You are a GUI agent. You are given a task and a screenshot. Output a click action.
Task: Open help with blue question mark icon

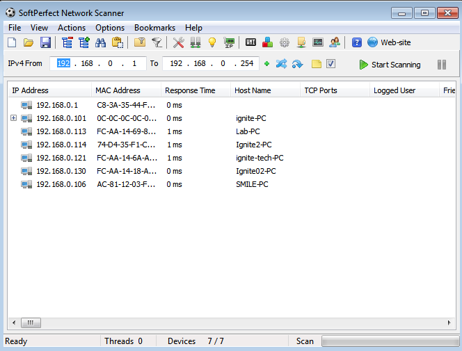click(357, 42)
